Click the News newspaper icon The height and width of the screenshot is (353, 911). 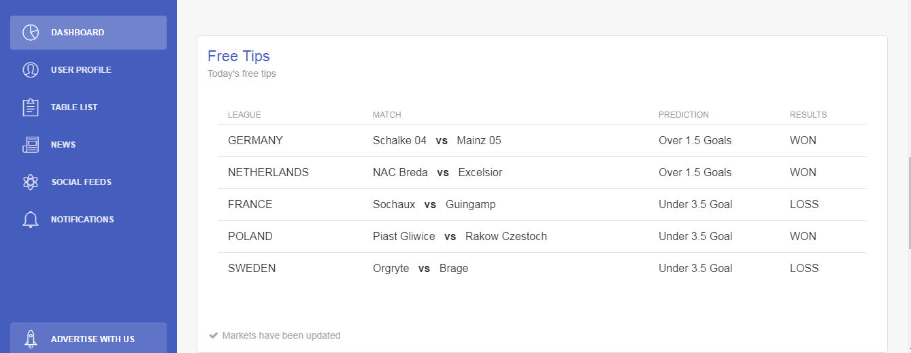(31, 145)
